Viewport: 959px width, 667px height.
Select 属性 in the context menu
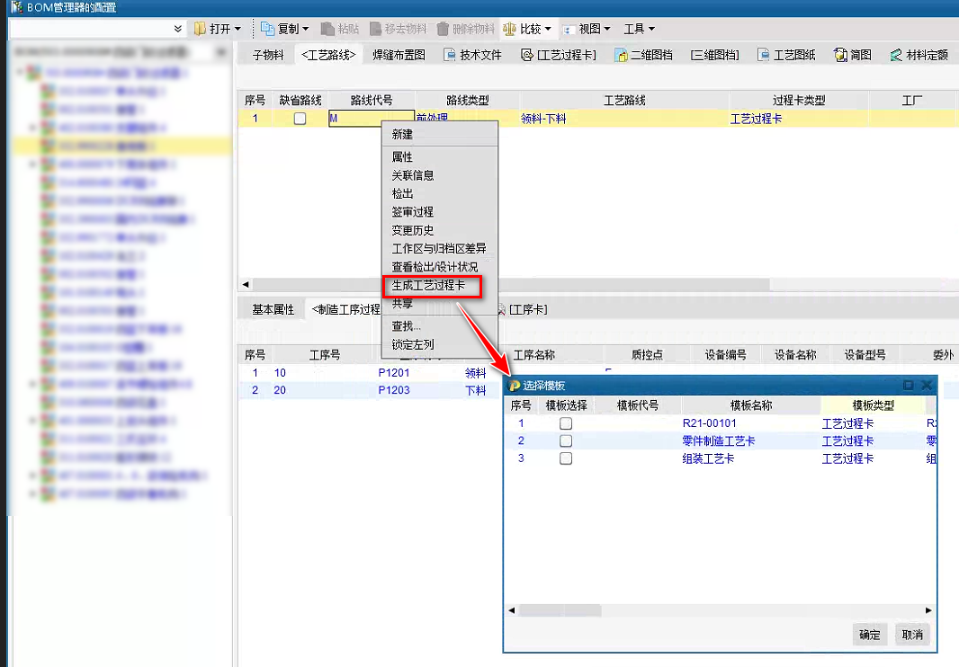pyautogui.click(x=402, y=157)
